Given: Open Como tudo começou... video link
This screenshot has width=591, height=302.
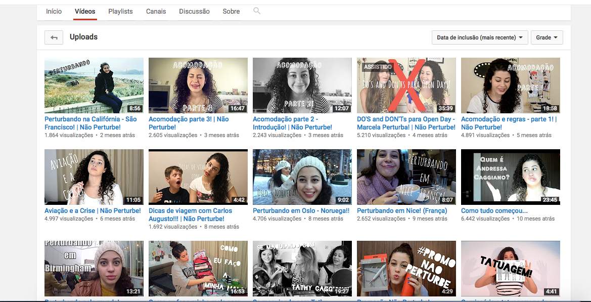Looking at the screenshot, I should tap(494, 211).
